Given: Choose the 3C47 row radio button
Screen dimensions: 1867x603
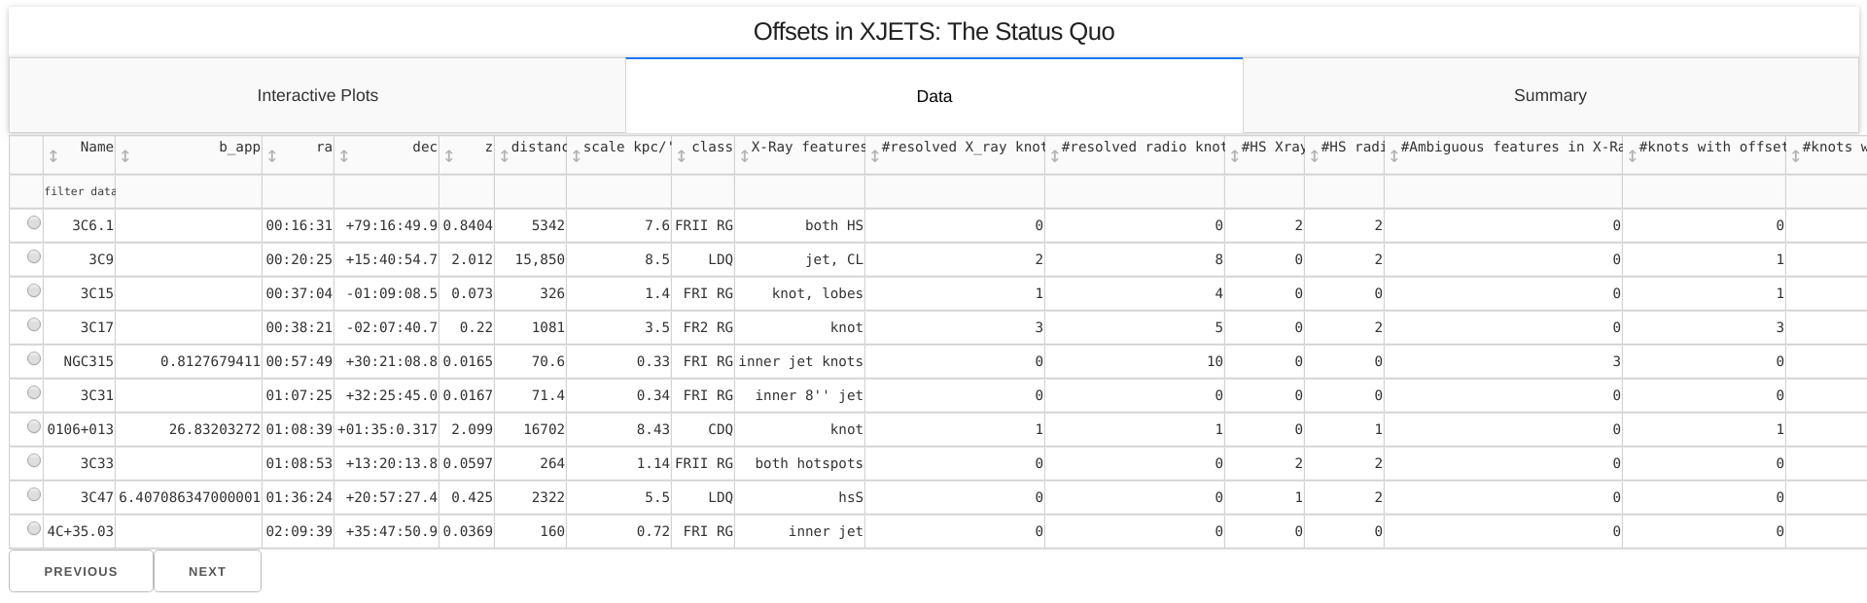Looking at the screenshot, I should 34,495.
